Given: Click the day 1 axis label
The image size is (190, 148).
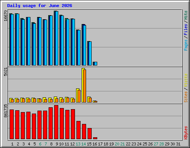Looking at the screenshot, I should click(x=12, y=144).
